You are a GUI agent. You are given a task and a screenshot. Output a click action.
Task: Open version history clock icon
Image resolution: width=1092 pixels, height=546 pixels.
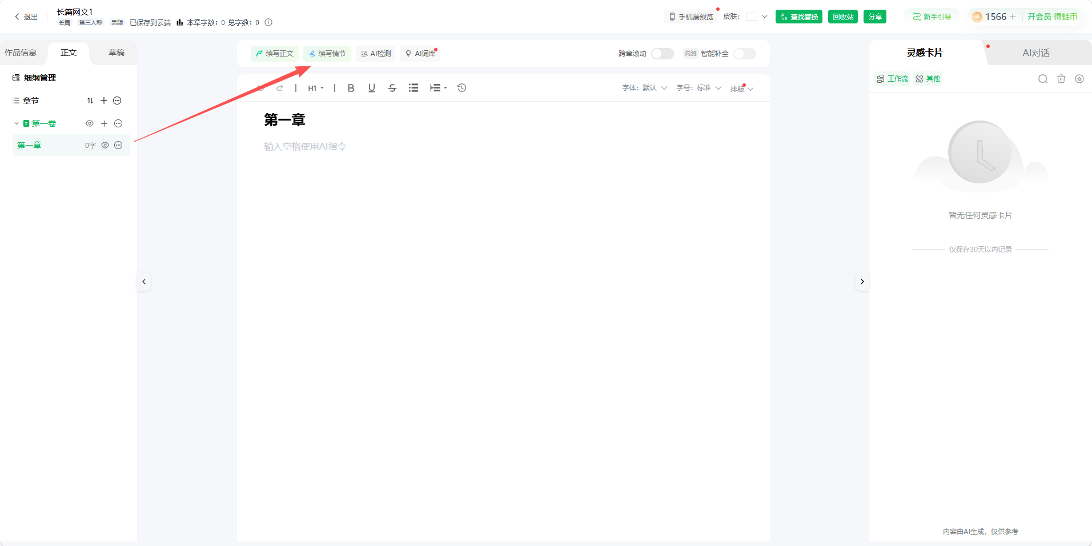[x=462, y=88]
